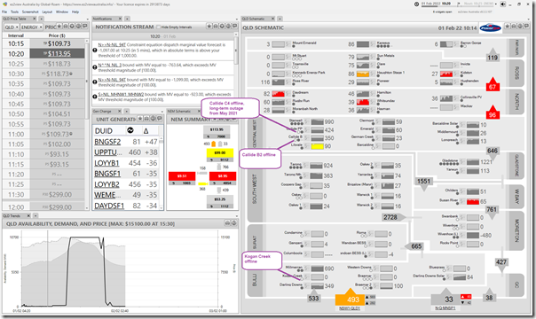
Task: Click the clock icon beside 01 Feb 2022
Action: [x=416, y=4]
